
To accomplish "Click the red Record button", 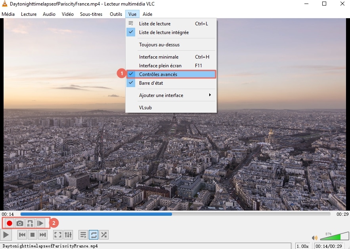I will [x=10, y=223].
